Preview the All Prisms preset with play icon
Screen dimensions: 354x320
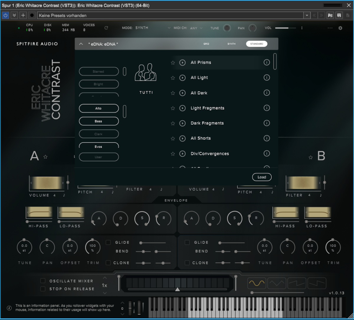pos(182,62)
